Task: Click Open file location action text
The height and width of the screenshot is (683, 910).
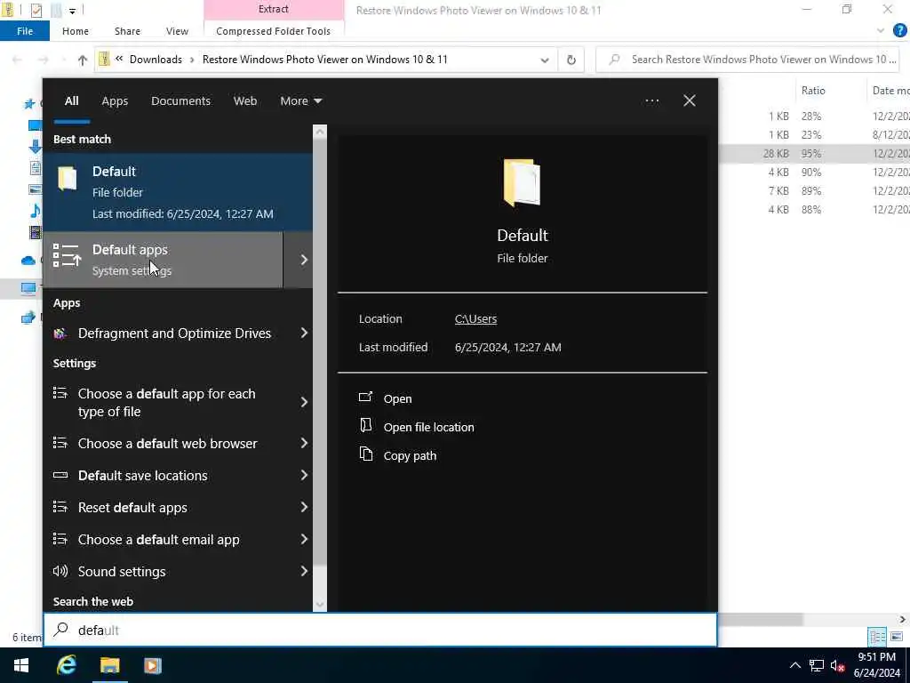Action: pyautogui.click(x=429, y=427)
